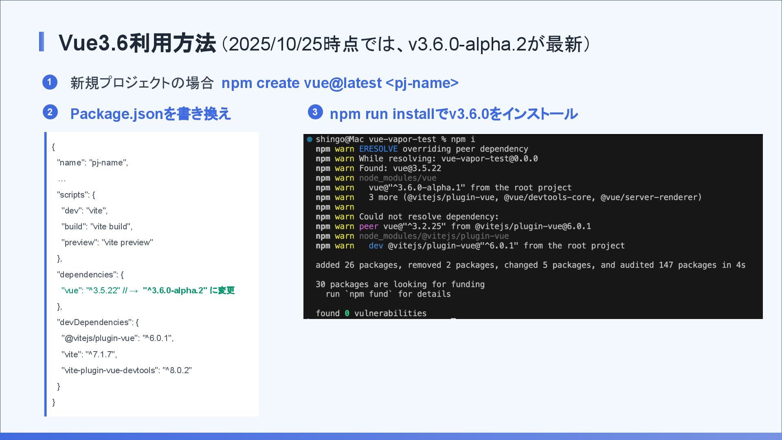Click the magenta peer keyword in terminal
The width and height of the screenshot is (782, 440).
[x=368, y=227]
